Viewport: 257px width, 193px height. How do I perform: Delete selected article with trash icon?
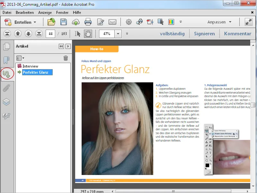point(66,58)
